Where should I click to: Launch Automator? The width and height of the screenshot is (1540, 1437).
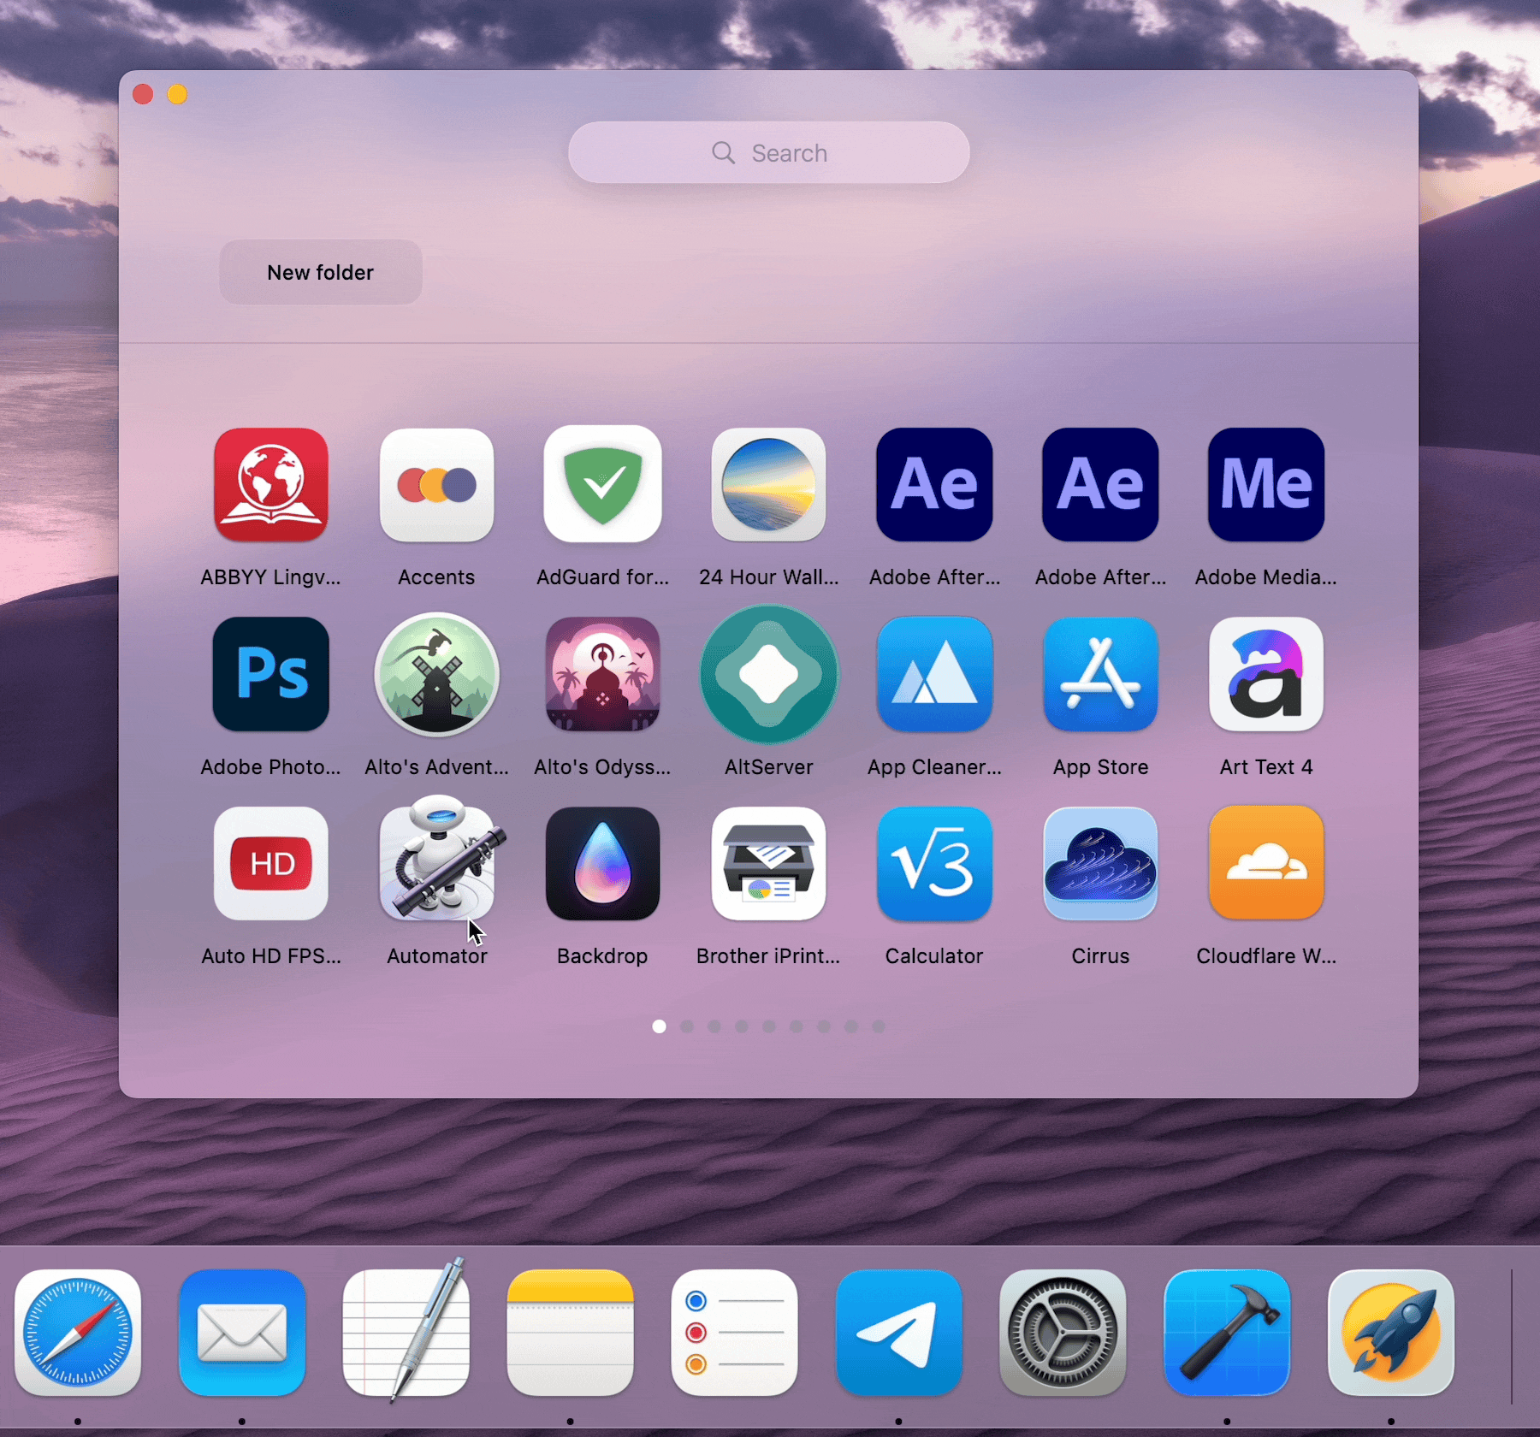tap(436, 863)
